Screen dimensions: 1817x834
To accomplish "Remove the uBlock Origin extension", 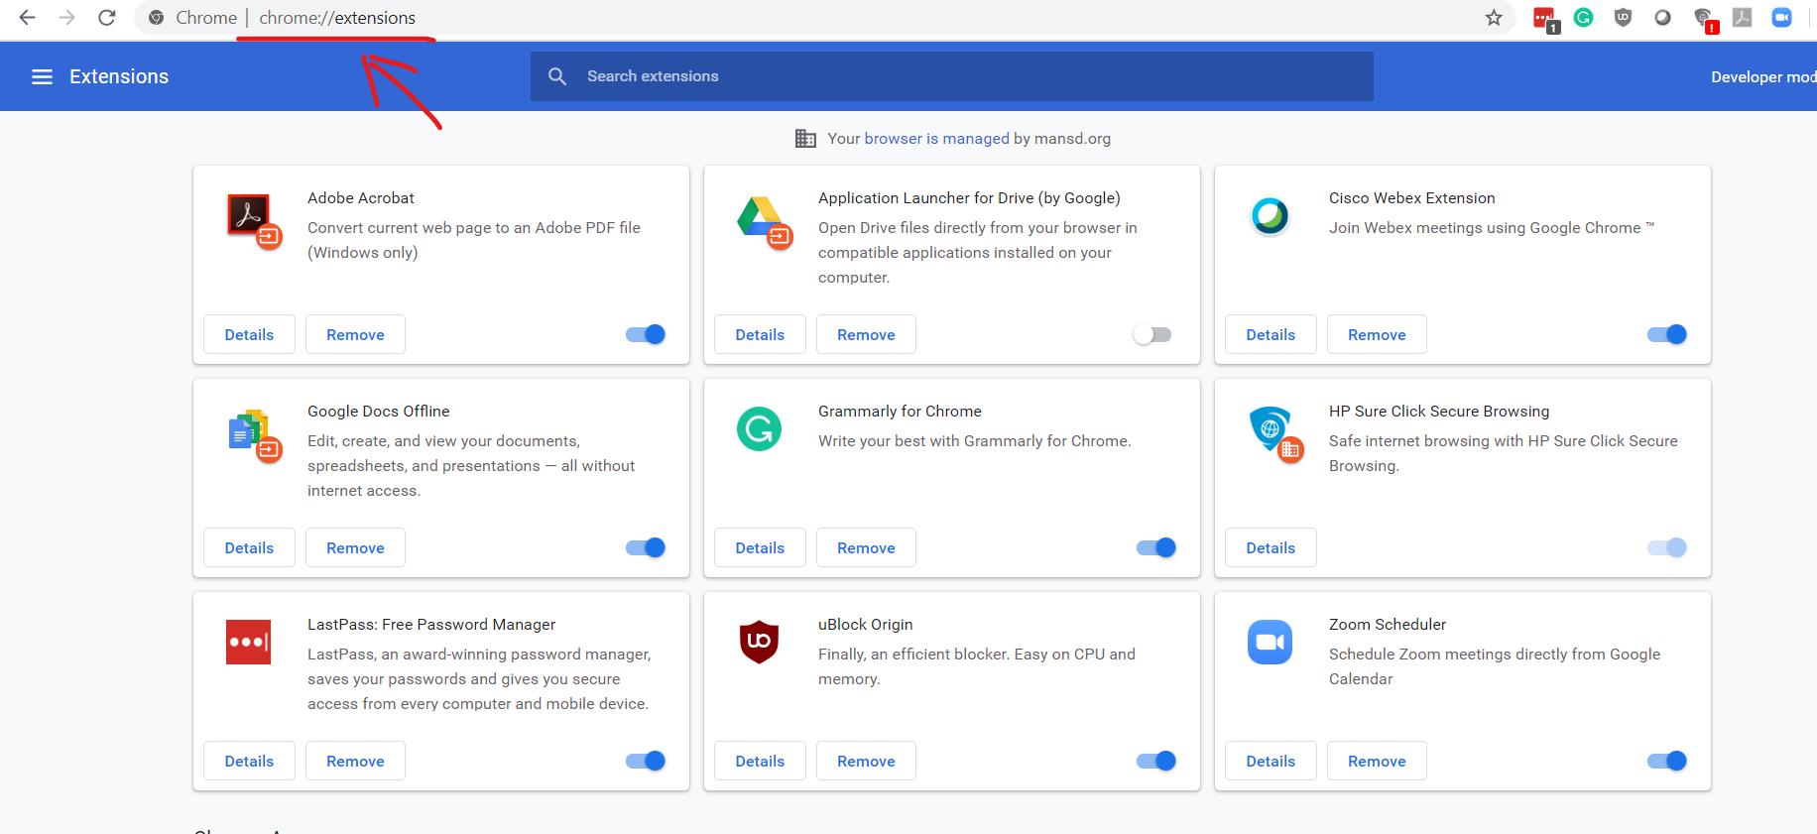I will pyautogui.click(x=866, y=761).
